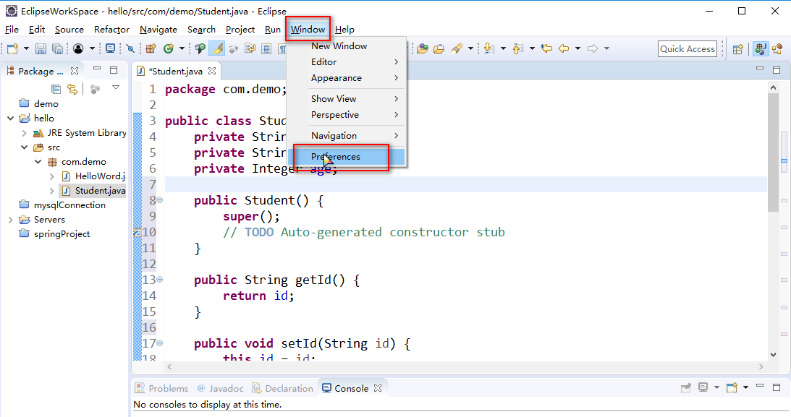Image resolution: width=791 pixels, height=417 pixels.
Task: Click the Open Task folder icon
Action: (x=439, y=48)
